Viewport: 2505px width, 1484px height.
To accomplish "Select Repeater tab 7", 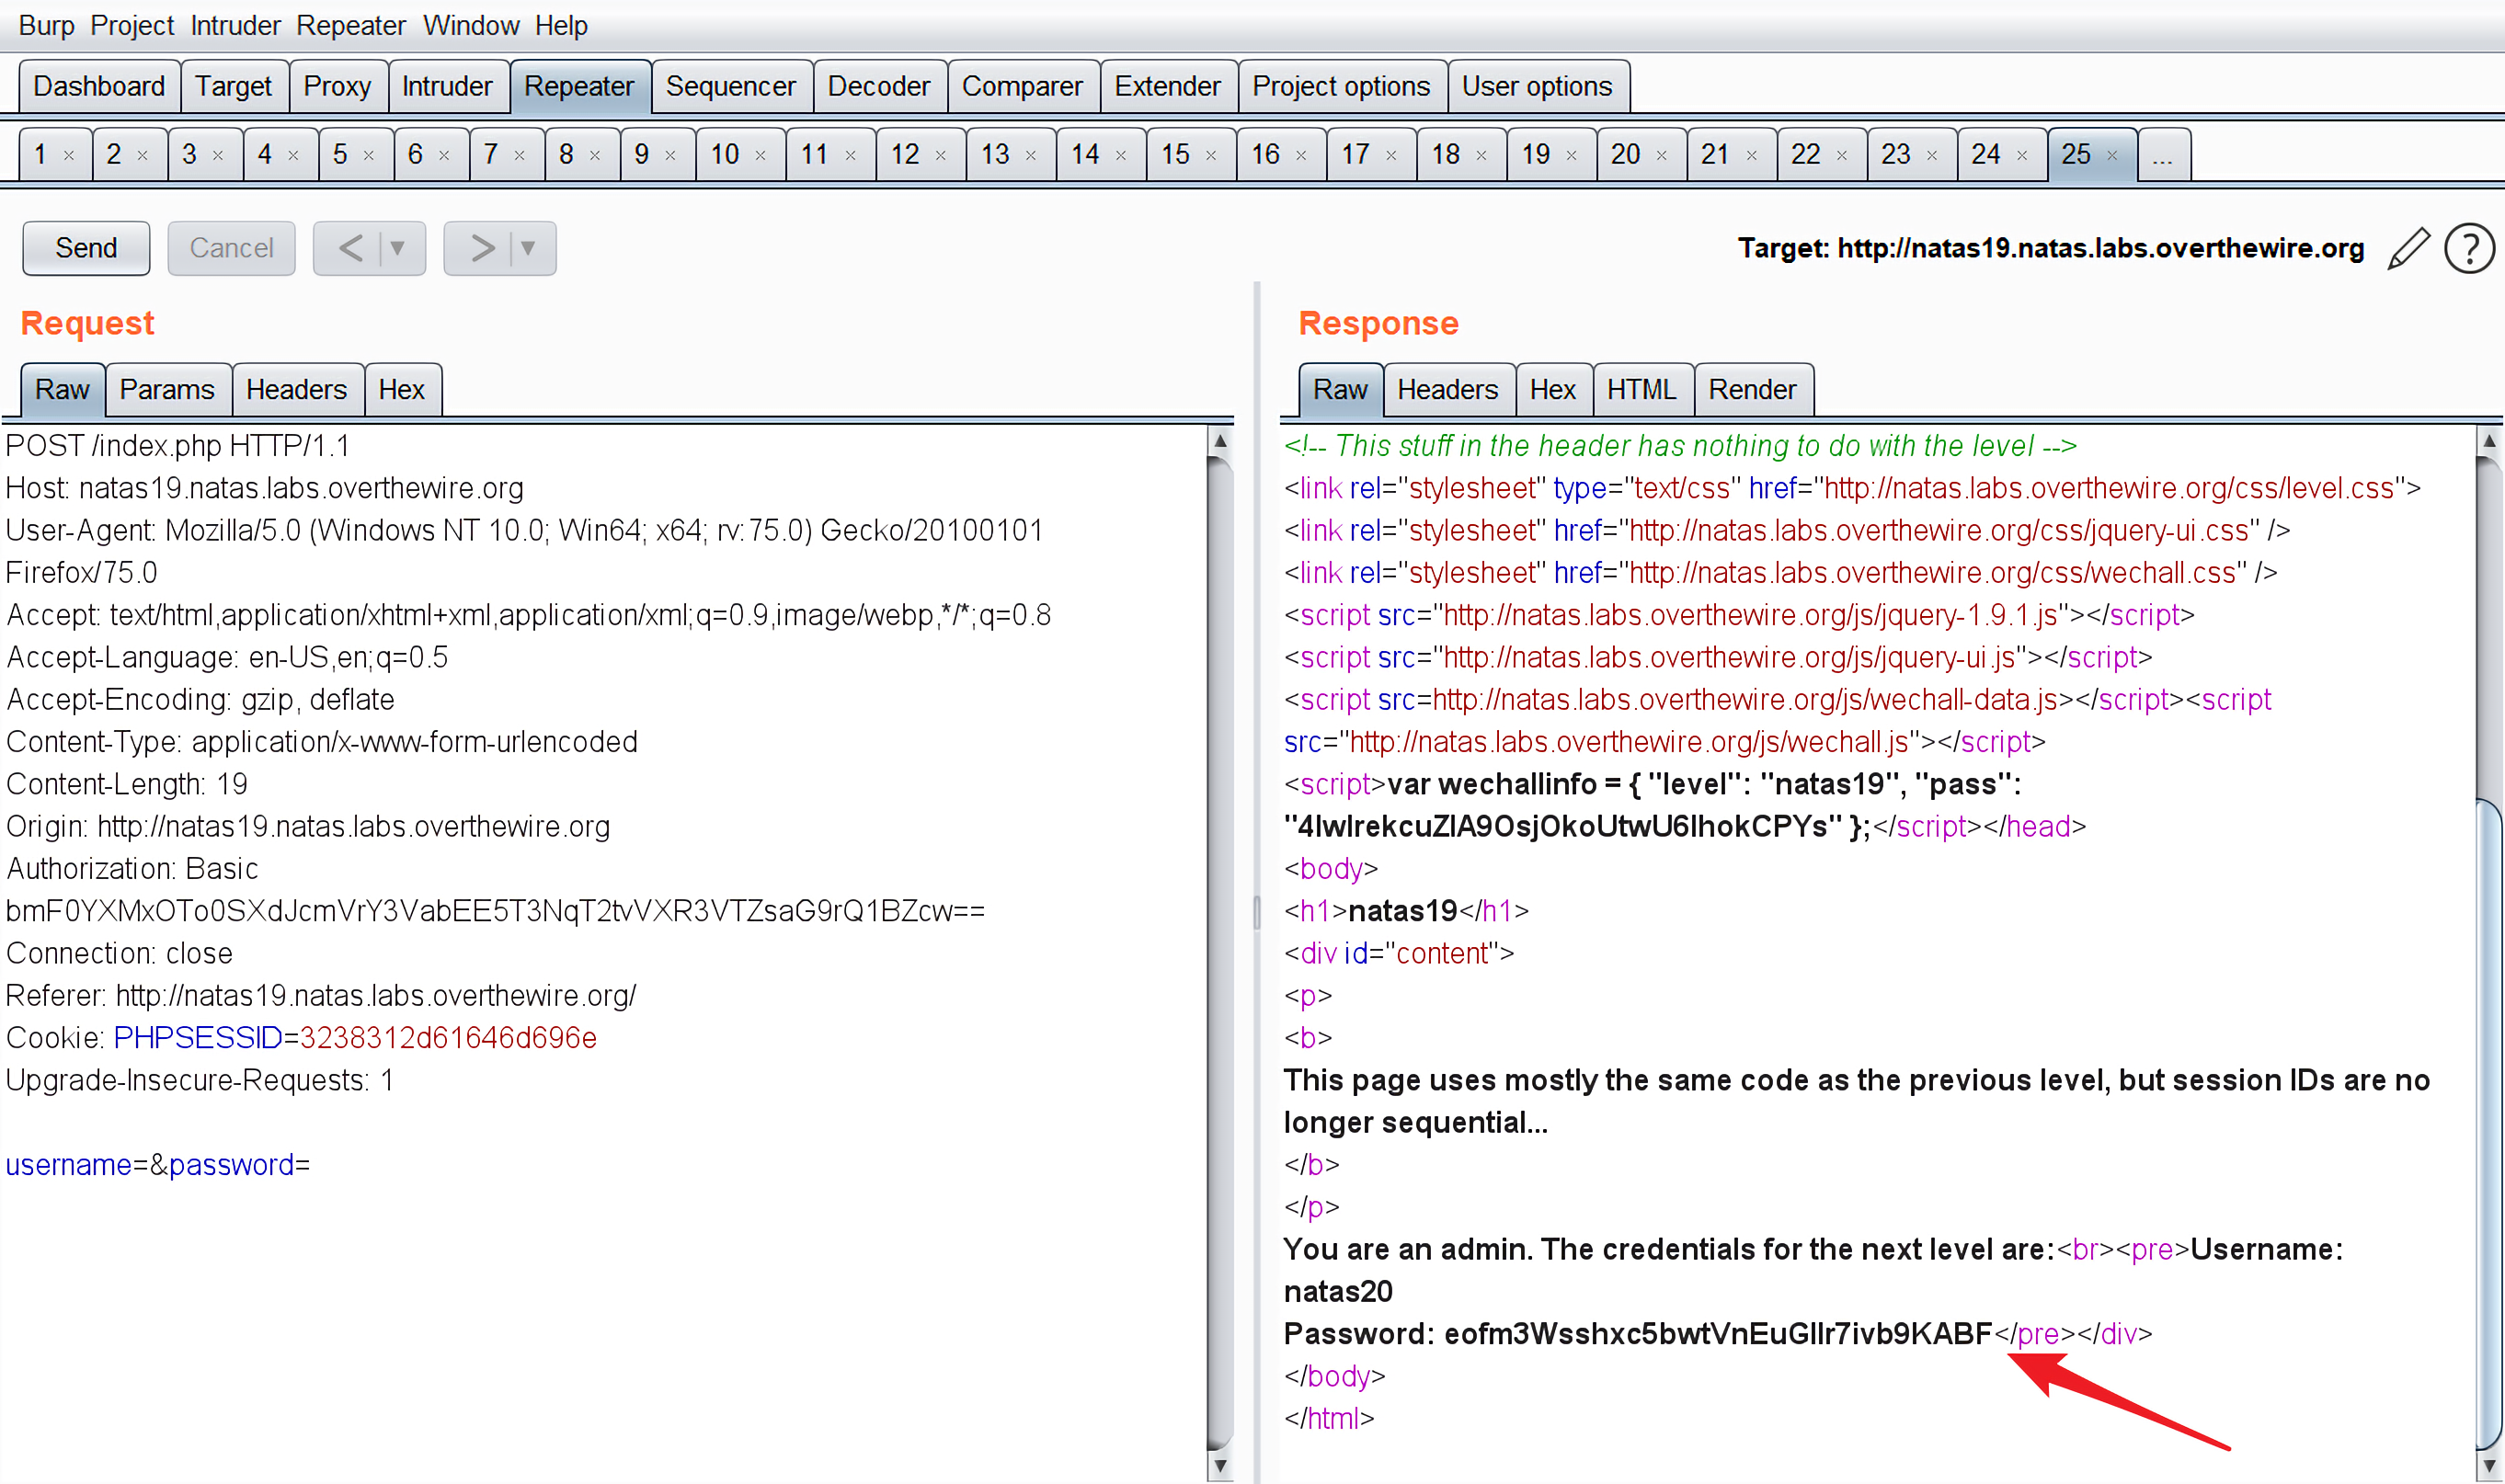I will 507,155.
